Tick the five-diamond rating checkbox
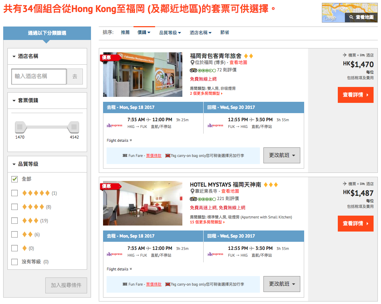381x304 pixels. [15, 193]
